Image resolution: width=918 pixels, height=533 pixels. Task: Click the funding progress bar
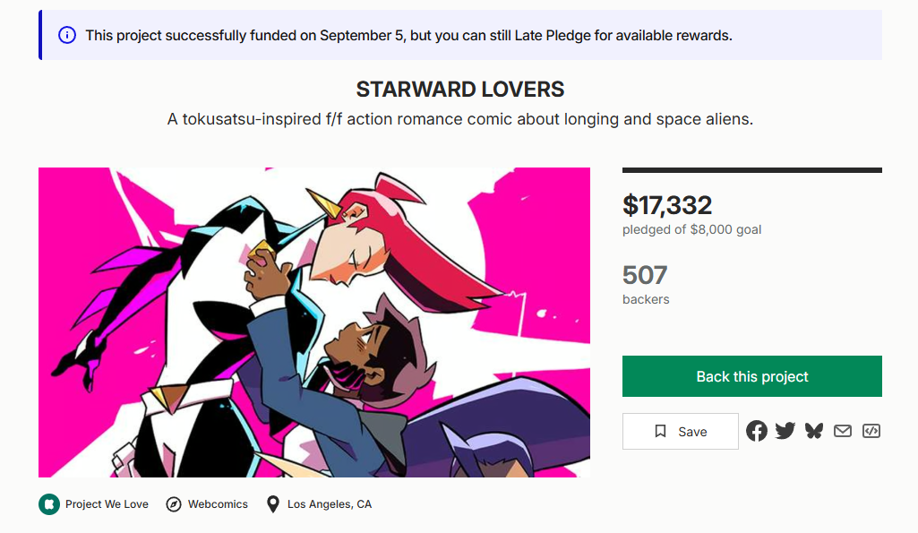[x=752, y=170]
